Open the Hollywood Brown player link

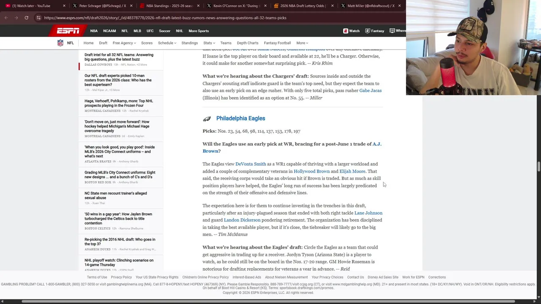[x=311, y=171]
